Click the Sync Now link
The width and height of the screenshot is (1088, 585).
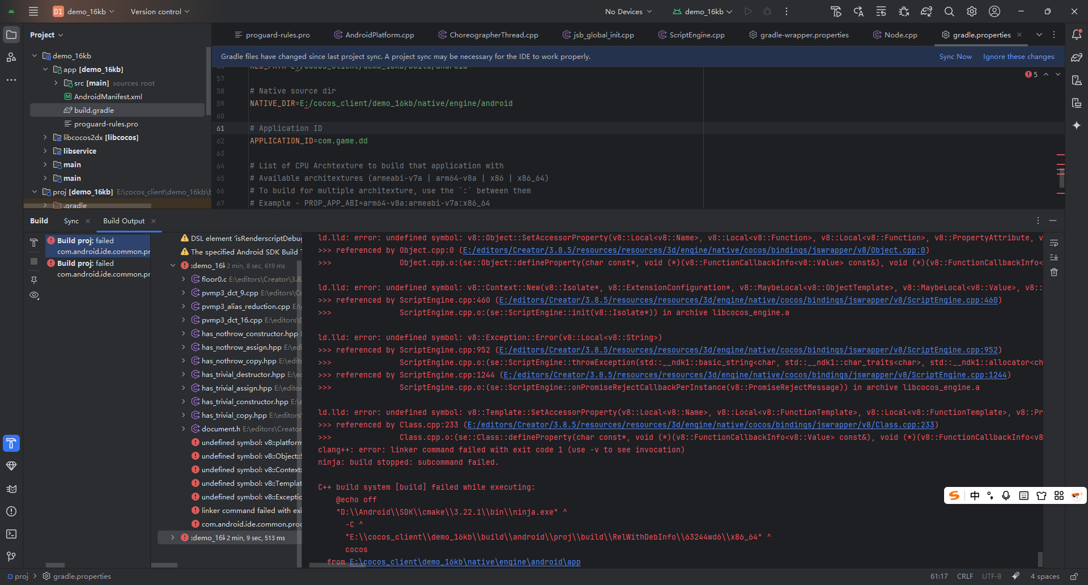point(955,56)
